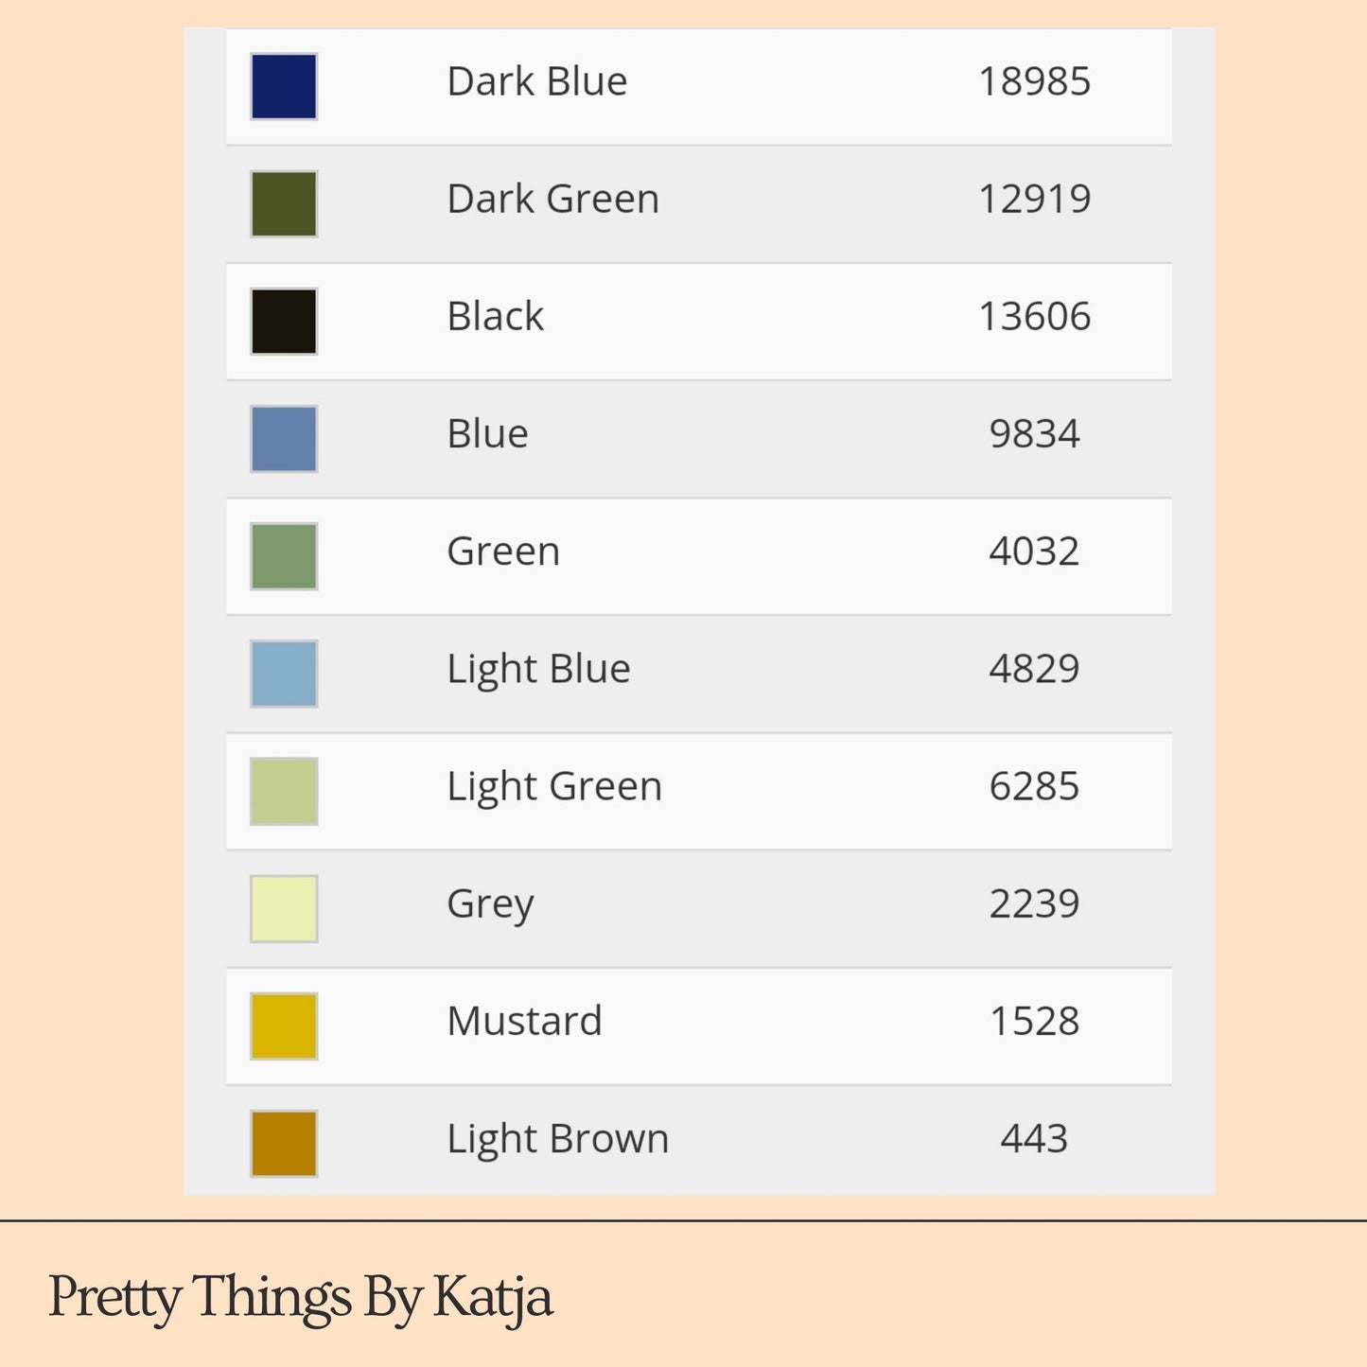Click the Green color swatch
The height and width of the screenshot is (1367, 1367).
coord(284,556)
